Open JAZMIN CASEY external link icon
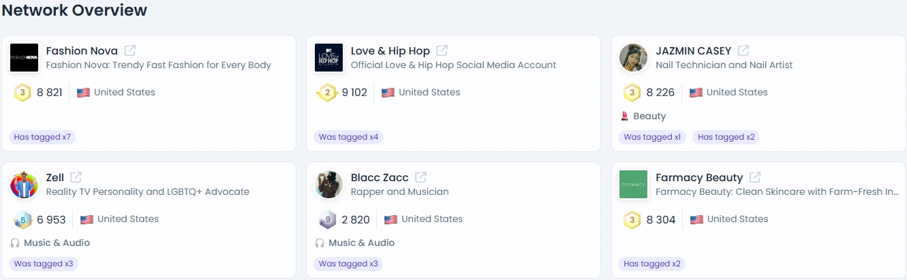Screen dimensions: 907x280 point(743,50)
